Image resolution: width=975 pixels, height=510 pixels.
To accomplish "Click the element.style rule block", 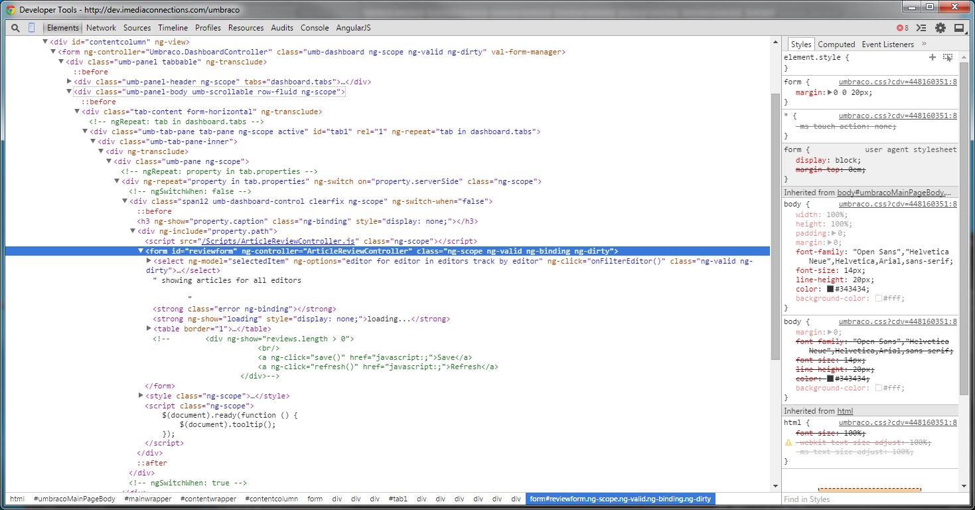I will (x=870, y=62).
